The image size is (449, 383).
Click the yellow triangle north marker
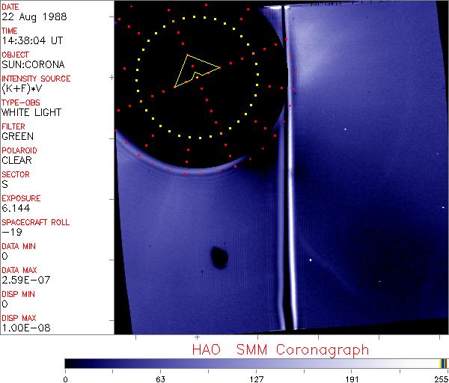[x=194, y=70]
